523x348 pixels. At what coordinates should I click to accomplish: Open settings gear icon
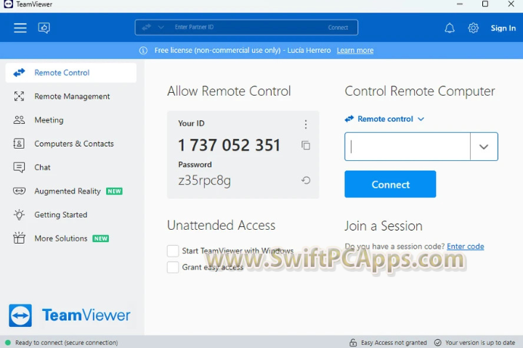(x=474, y=28)
